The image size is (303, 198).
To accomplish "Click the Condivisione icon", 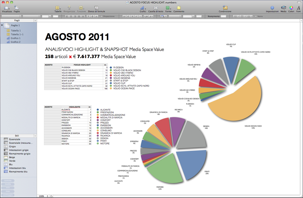I will [x=225, y=8].
